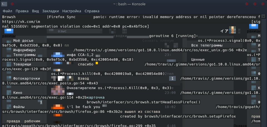Click the unread badge 1 next to Взвод

click(x=172, y=79)
